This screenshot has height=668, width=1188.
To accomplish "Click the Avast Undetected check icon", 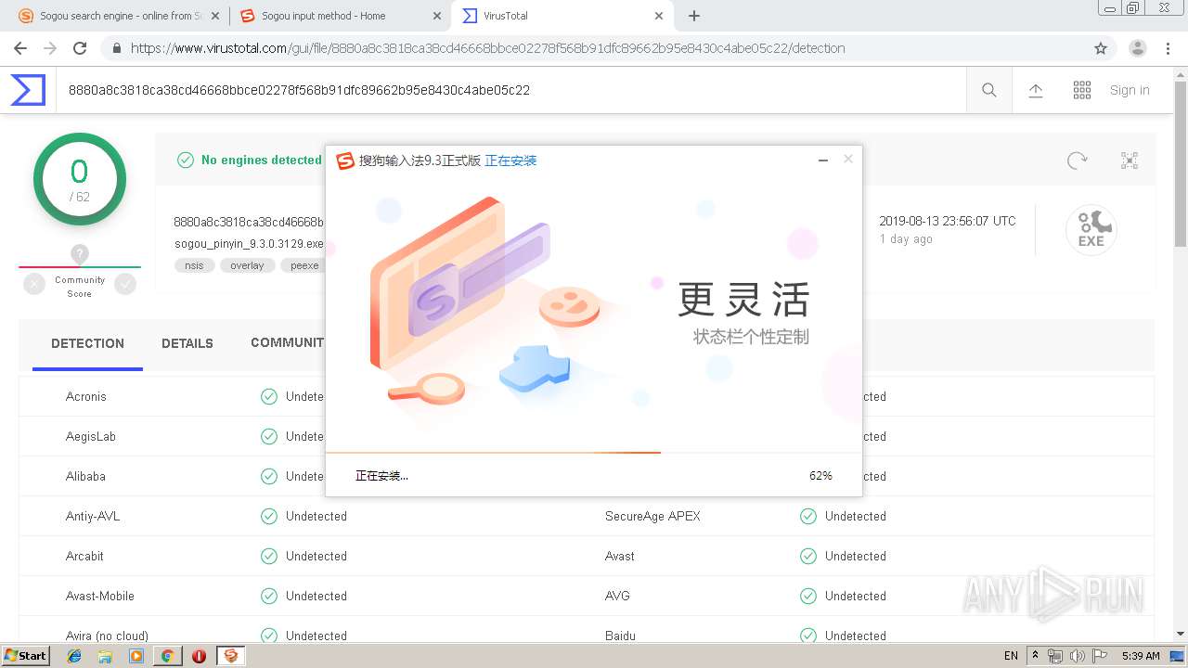I will (808, 556).
